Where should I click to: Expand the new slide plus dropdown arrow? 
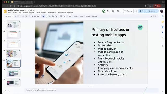click(x=17, y=16)
